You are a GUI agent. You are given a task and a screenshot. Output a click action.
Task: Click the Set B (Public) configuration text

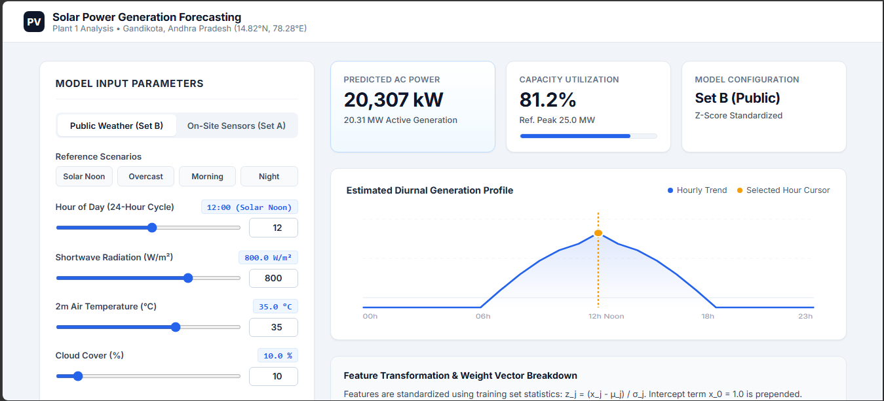point(737,98)
